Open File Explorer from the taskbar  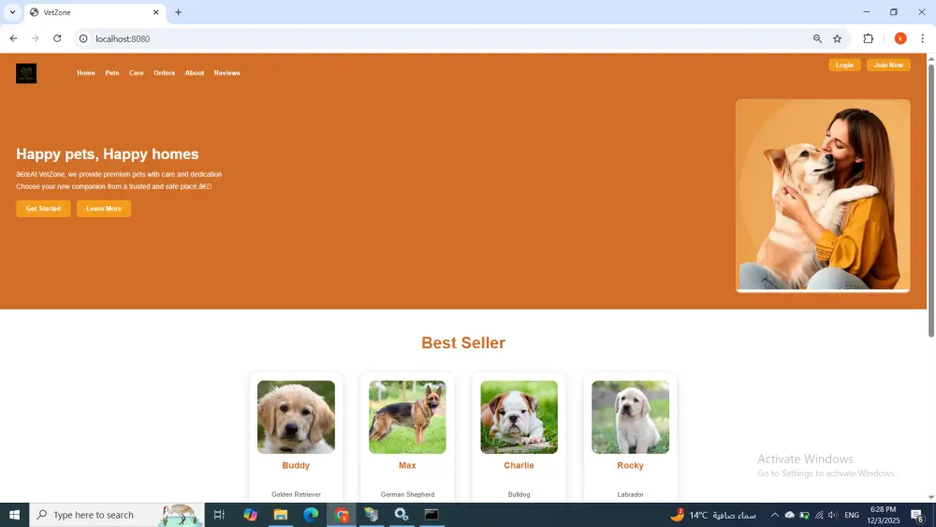pyautogui.click(x=281, y=515)
